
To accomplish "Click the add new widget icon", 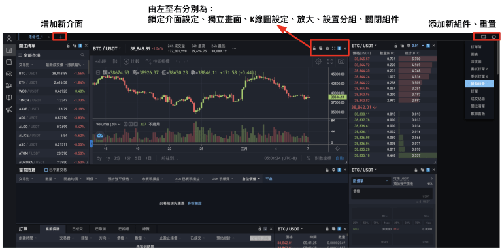I will (484, 37).
